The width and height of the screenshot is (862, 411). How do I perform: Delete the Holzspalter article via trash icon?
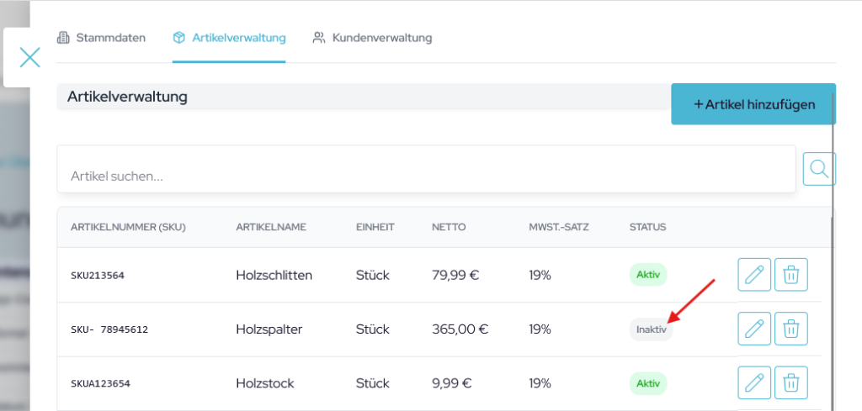(x=790, y=329)
